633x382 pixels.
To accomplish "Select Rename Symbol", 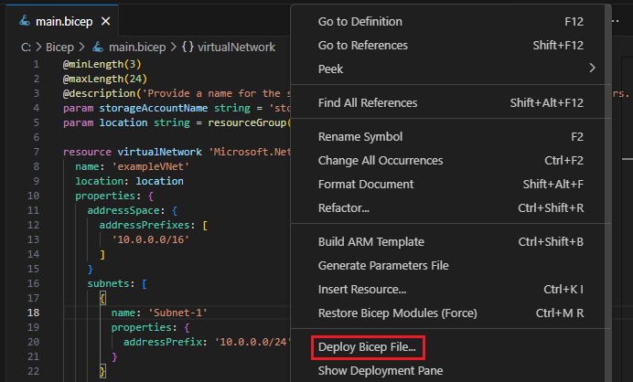I will (x=451, y=137).
